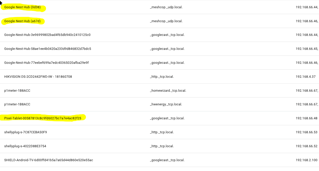This screenshot has width=319, height=171.
Task: Click the Pixel Tablet's IP 192.168.66.48
Action: (306, 118)
